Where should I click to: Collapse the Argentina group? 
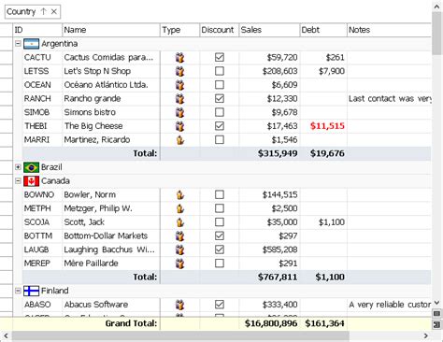(18, 44)
